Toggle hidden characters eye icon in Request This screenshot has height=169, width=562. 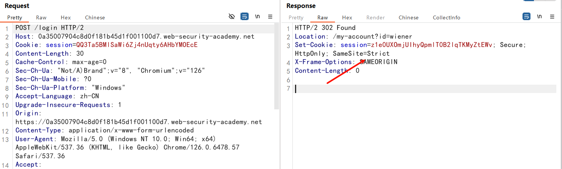pyautogui.click(x=232, y=17)
